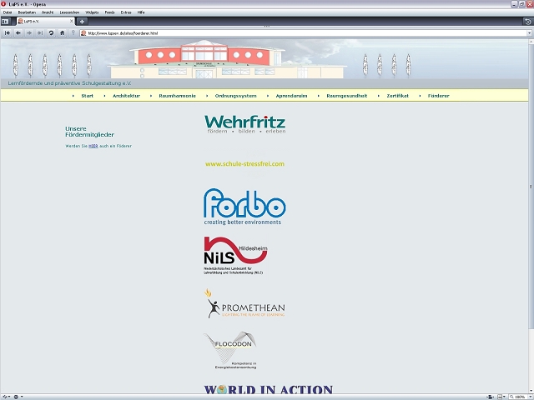Open address bar history dropdown arrow
Image resolution: width=534 pixels, height=400 pixels.
[x=529, y=33]
